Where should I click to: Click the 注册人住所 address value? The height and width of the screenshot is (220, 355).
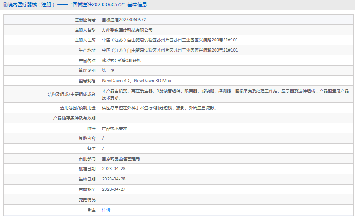[170, 40]
